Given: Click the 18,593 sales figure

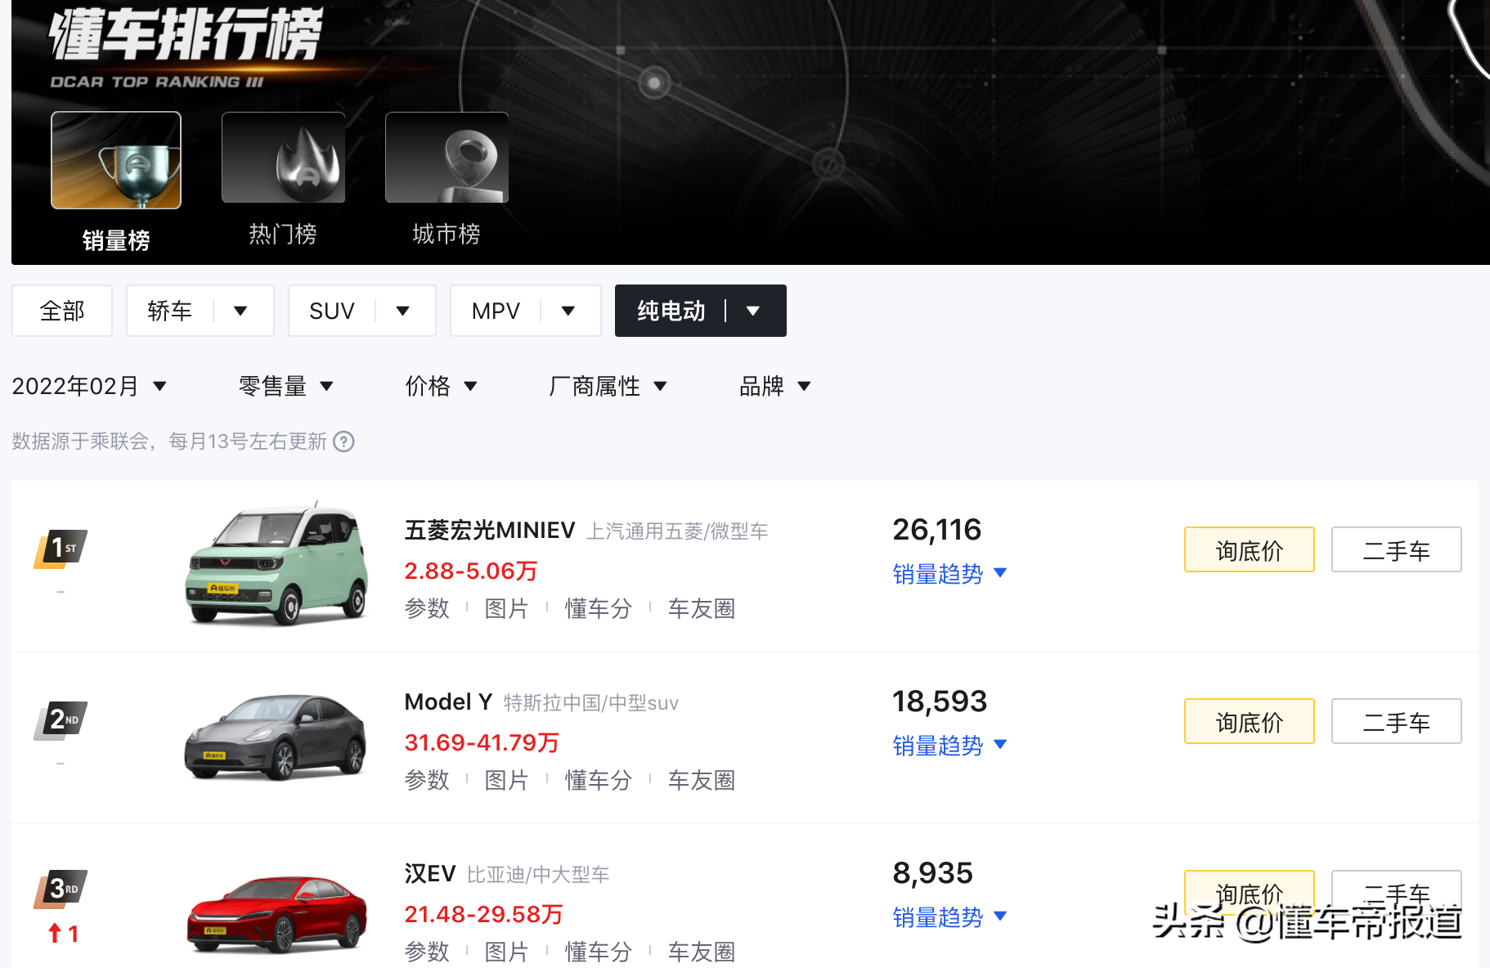Looking at the screenshot, I should tap(940, 701).
